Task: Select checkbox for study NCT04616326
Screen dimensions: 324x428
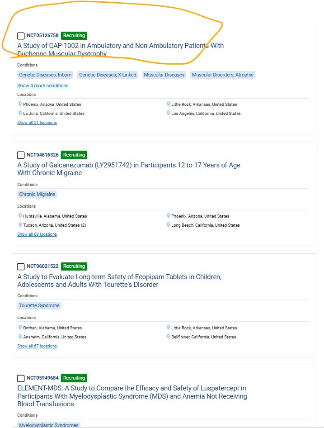Action: pos(21,155)
